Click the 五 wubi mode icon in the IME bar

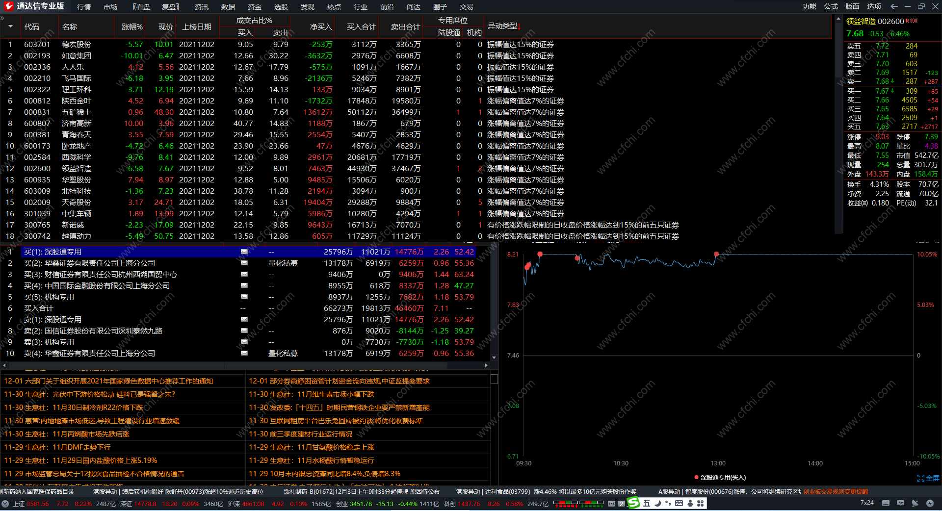point(647,503)
